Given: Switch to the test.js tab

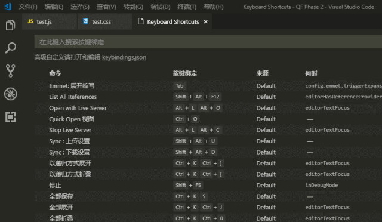Looking at the screenshot, I should (x=50, y=21).
